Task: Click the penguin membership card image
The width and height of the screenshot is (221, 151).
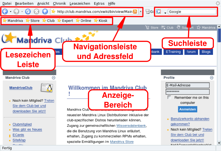Action: click(x=47, y=88)
